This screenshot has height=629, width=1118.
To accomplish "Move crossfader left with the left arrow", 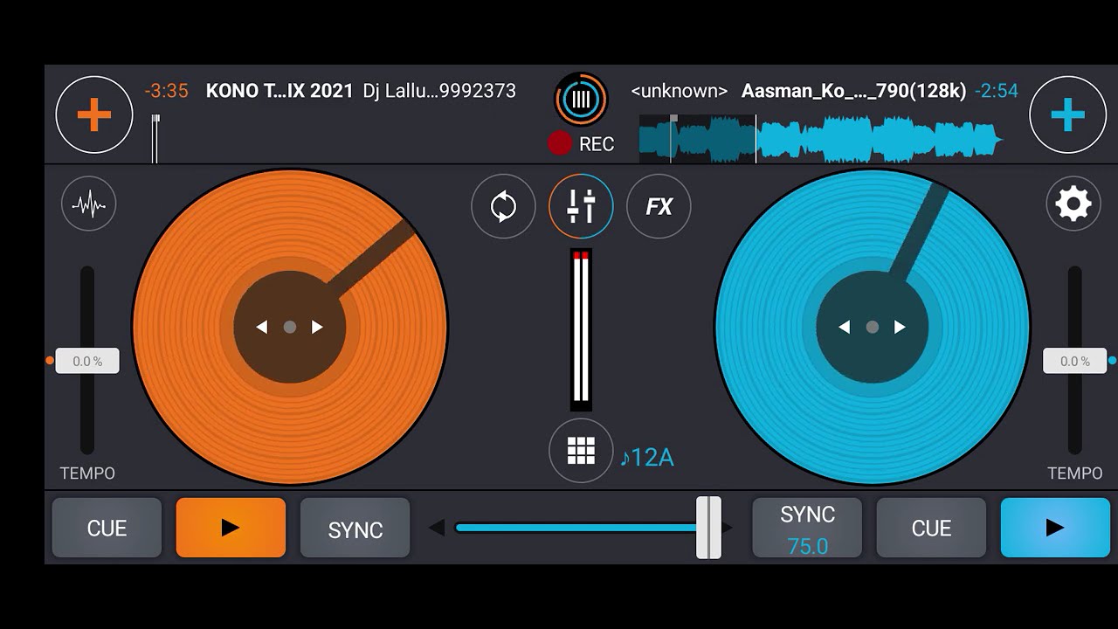I will coord(437,528).
